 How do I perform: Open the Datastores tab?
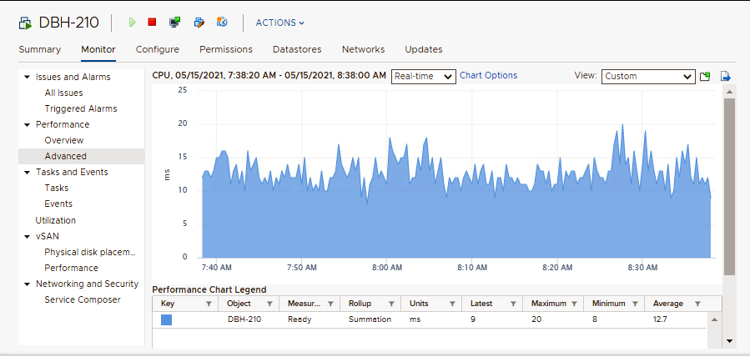click(296, 49)
